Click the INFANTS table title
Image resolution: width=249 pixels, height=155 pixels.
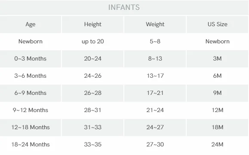coord(124,7)
